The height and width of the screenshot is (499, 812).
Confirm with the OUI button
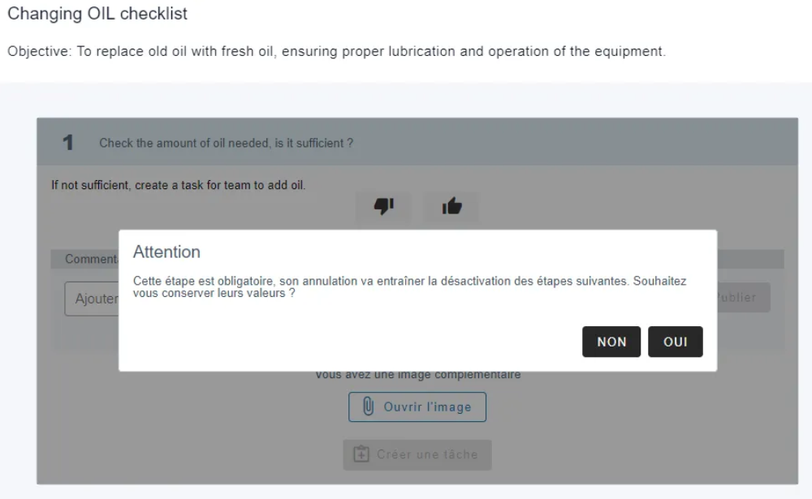point(676,342)
